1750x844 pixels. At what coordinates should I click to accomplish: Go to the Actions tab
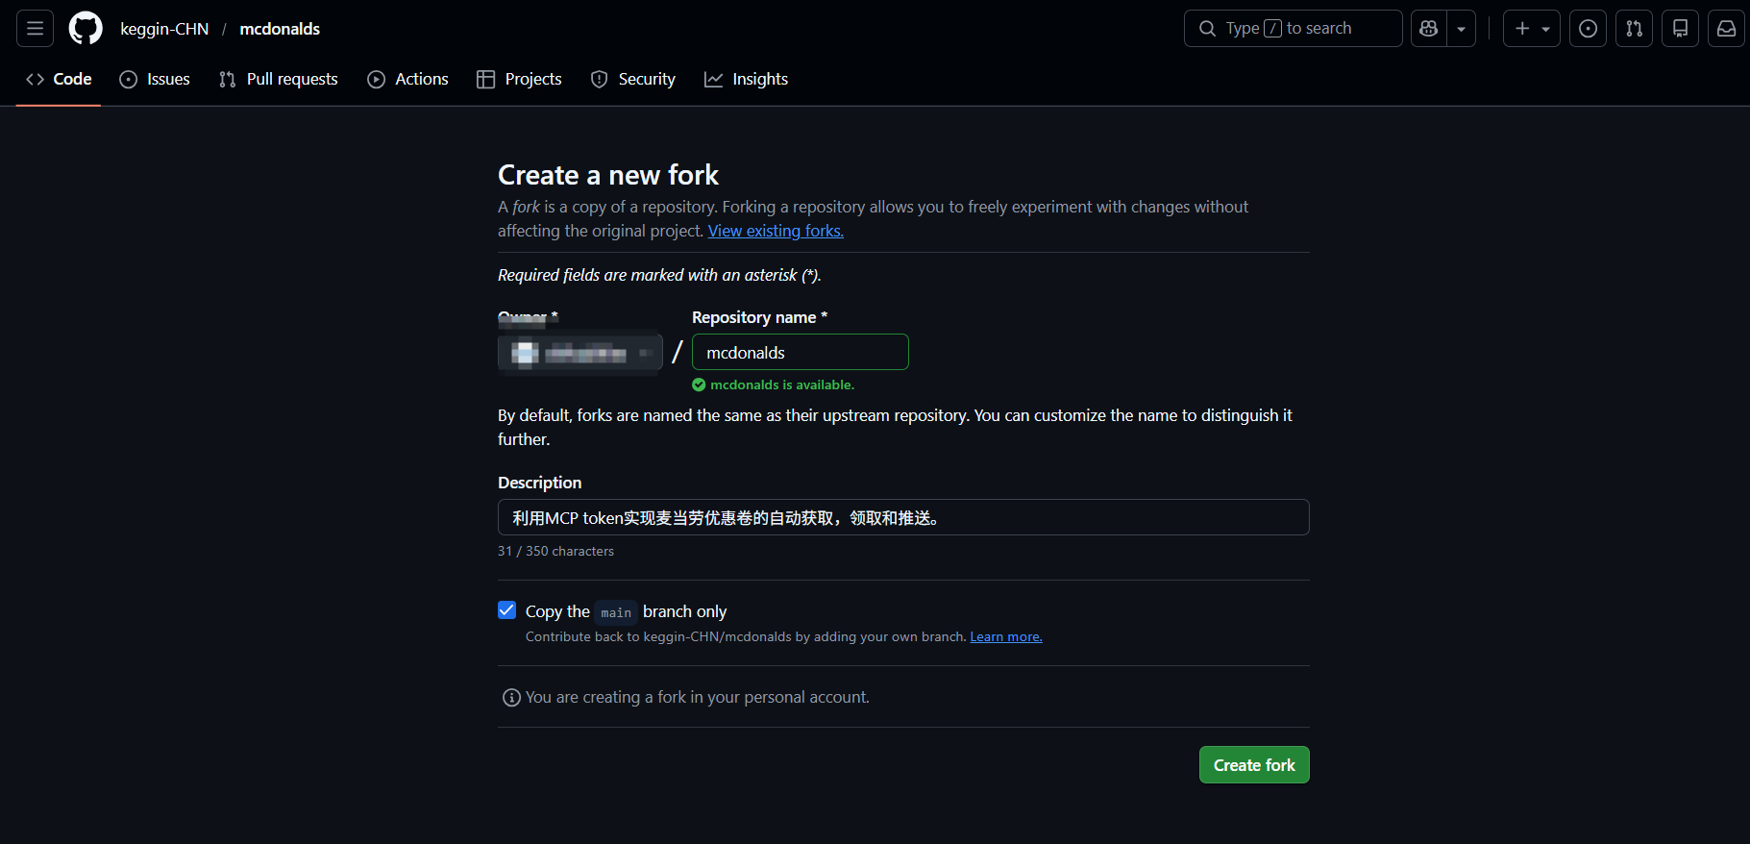(408, 79)
